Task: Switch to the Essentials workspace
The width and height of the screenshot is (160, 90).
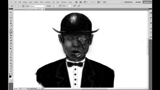Action: click(128, 2)
